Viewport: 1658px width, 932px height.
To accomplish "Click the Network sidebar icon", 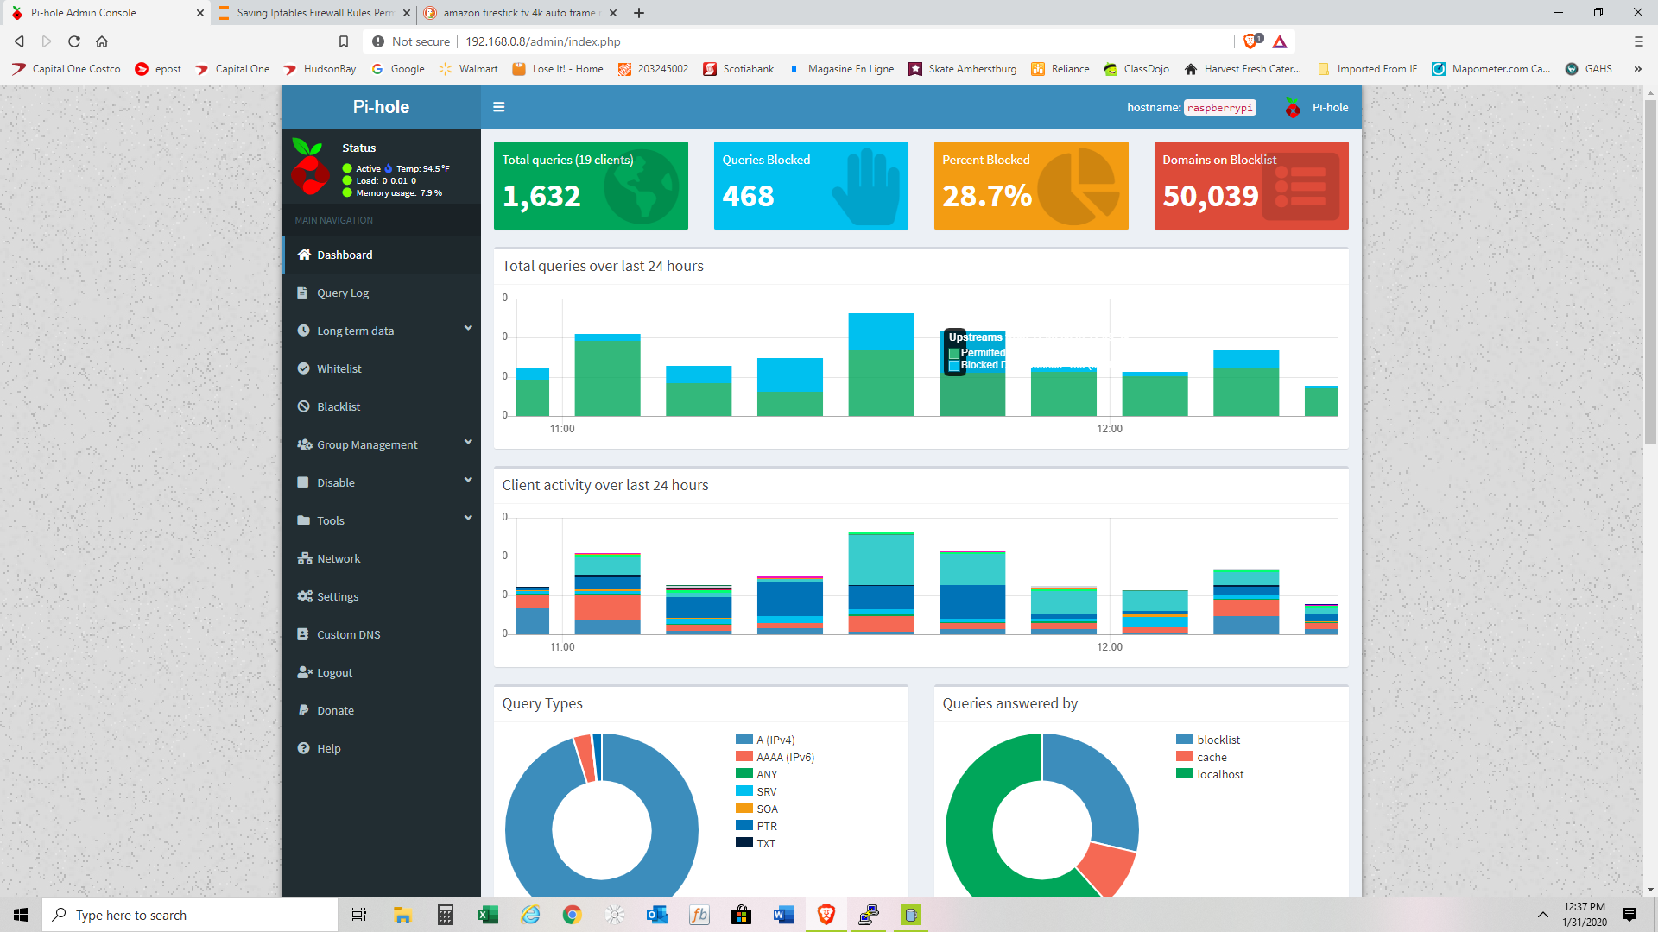I will coord(304,558).
